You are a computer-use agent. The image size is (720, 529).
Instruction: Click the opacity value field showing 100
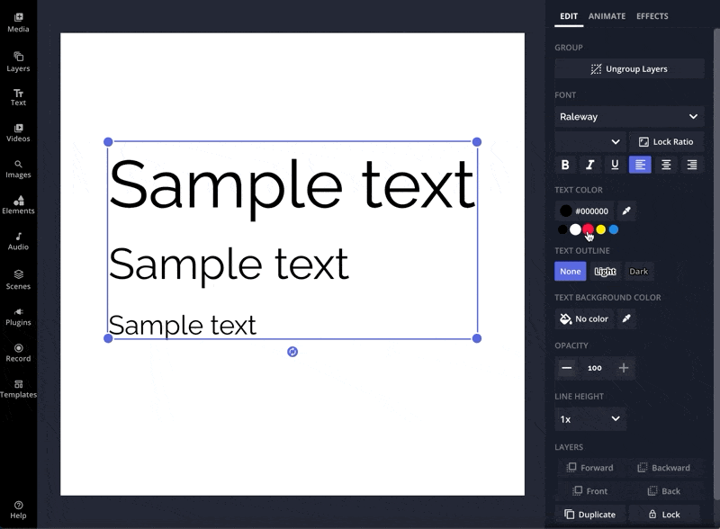coord(595,368)
